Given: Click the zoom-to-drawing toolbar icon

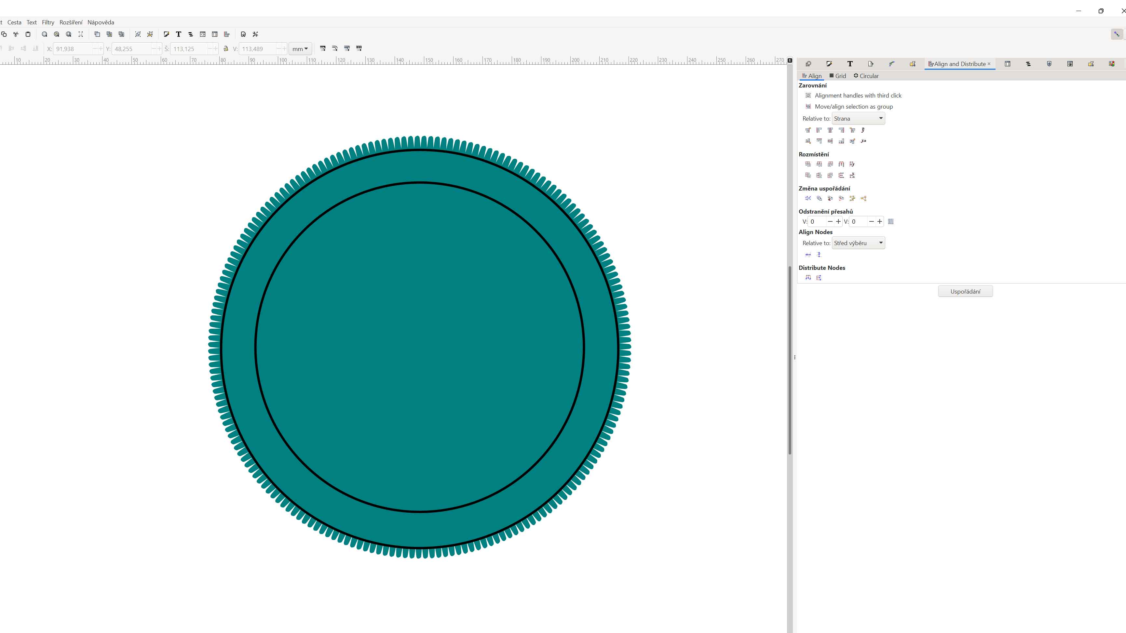Looking at the screenshot, I should tap(56, 34).
